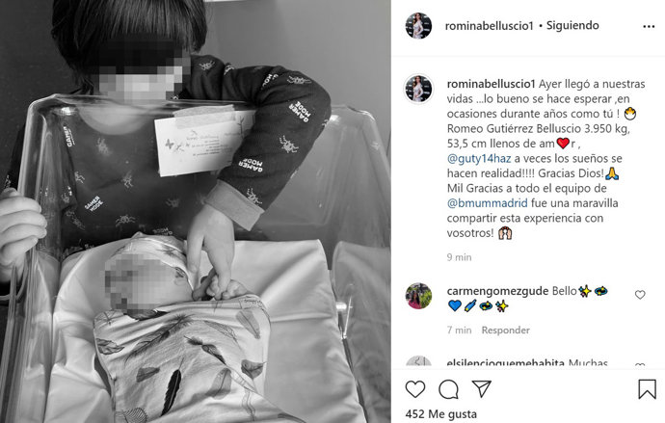
Task: Share post using paper plane icon
Action: (481, 388)
